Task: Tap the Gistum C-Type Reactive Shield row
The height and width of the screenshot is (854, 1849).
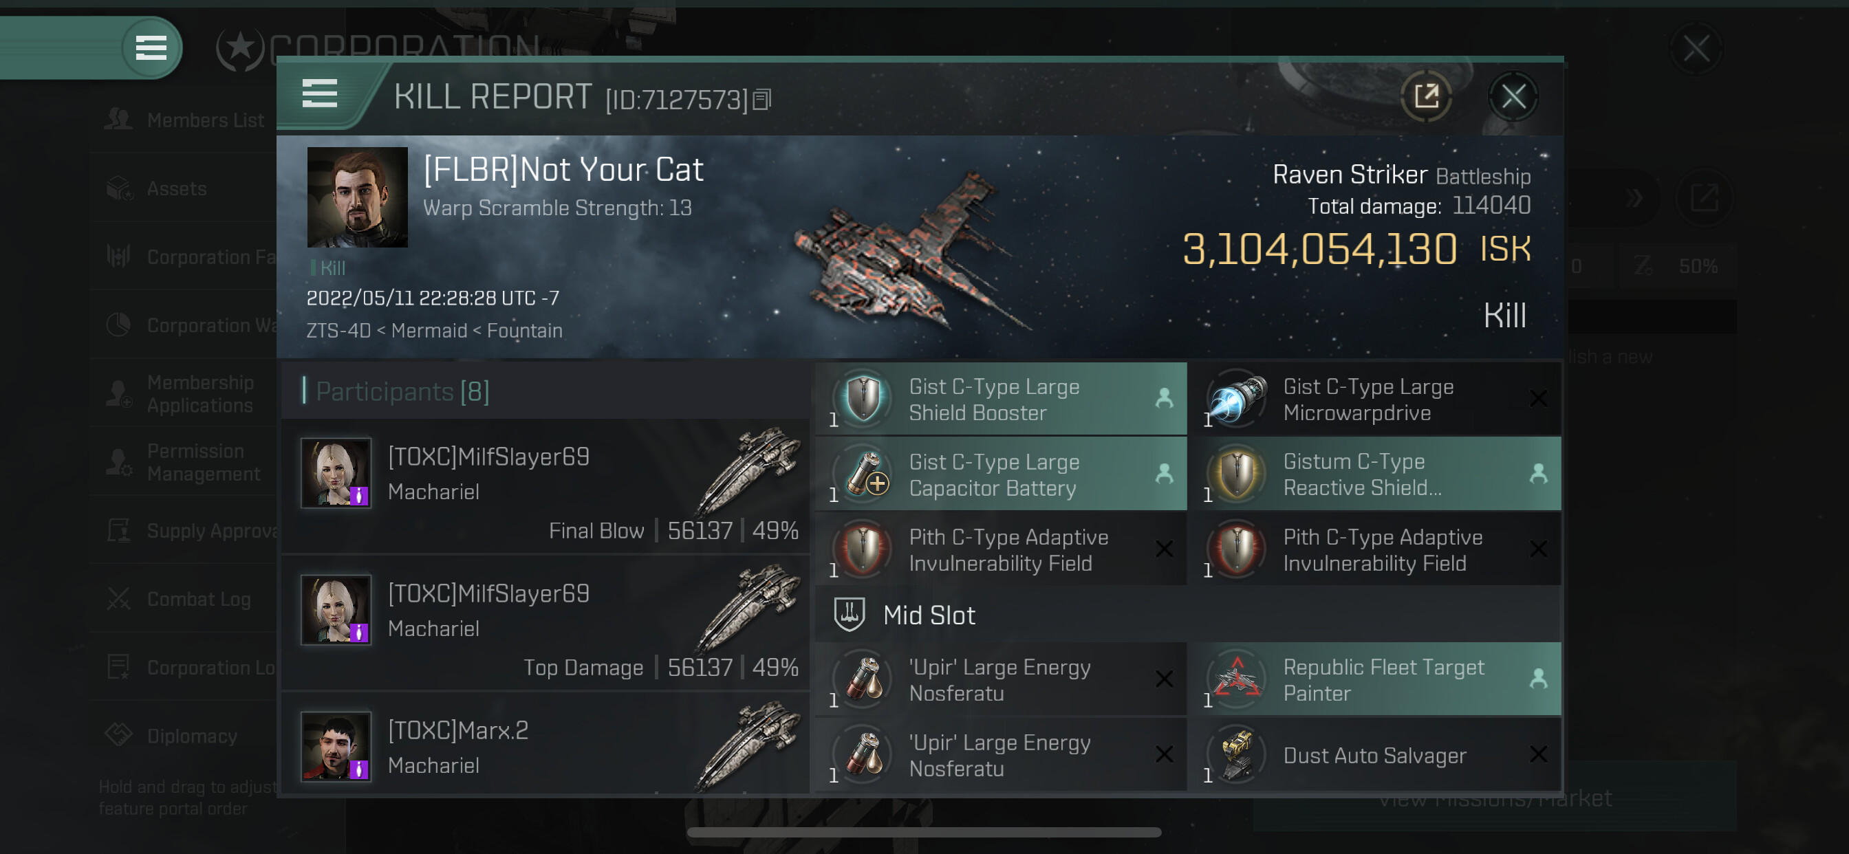Action: (1378, 474)
